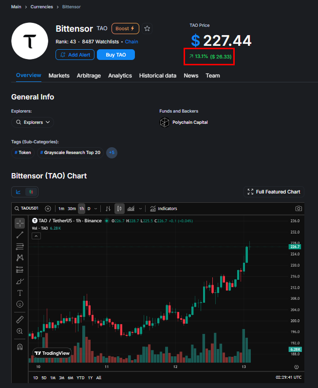Screen dimensions: 318x388
Task: Switch to candlestick TradingView chart view
Action: 31,192
